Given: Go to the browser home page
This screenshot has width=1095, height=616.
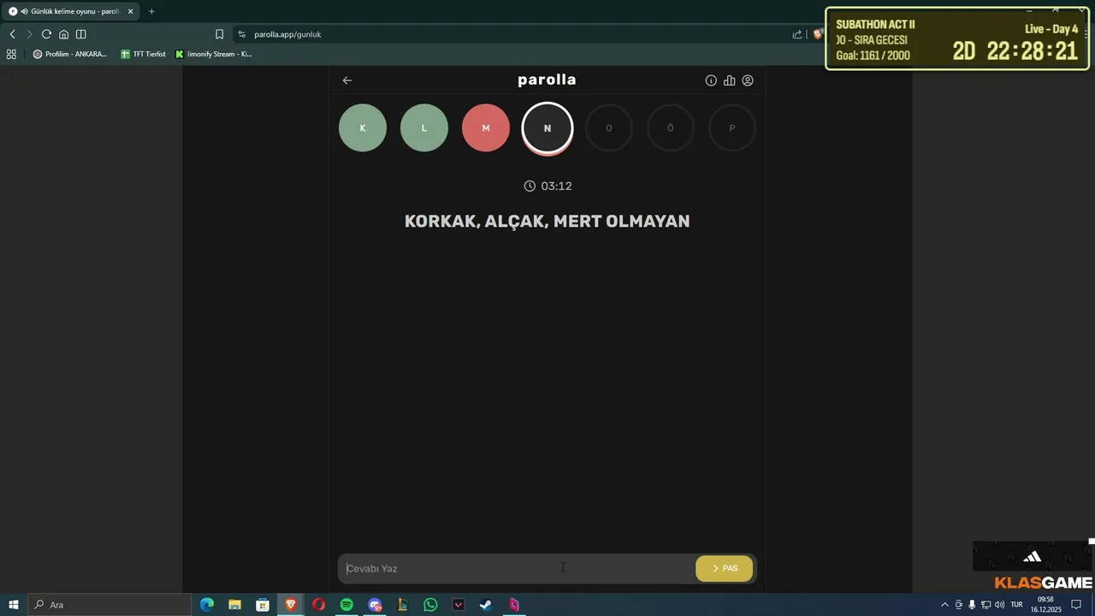Looking at the screenshot, I should coord(63,34).
